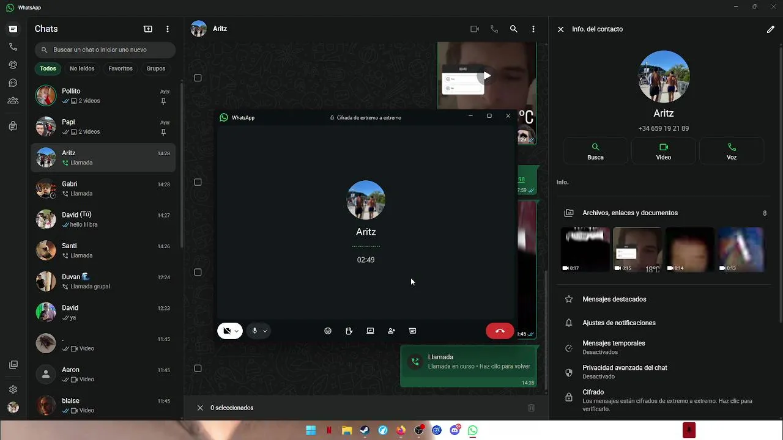Screen dimensions: 783x440
Task: Open the 0:13 media thumbnail
Action: pyautogui.click(x=741, y=249)
